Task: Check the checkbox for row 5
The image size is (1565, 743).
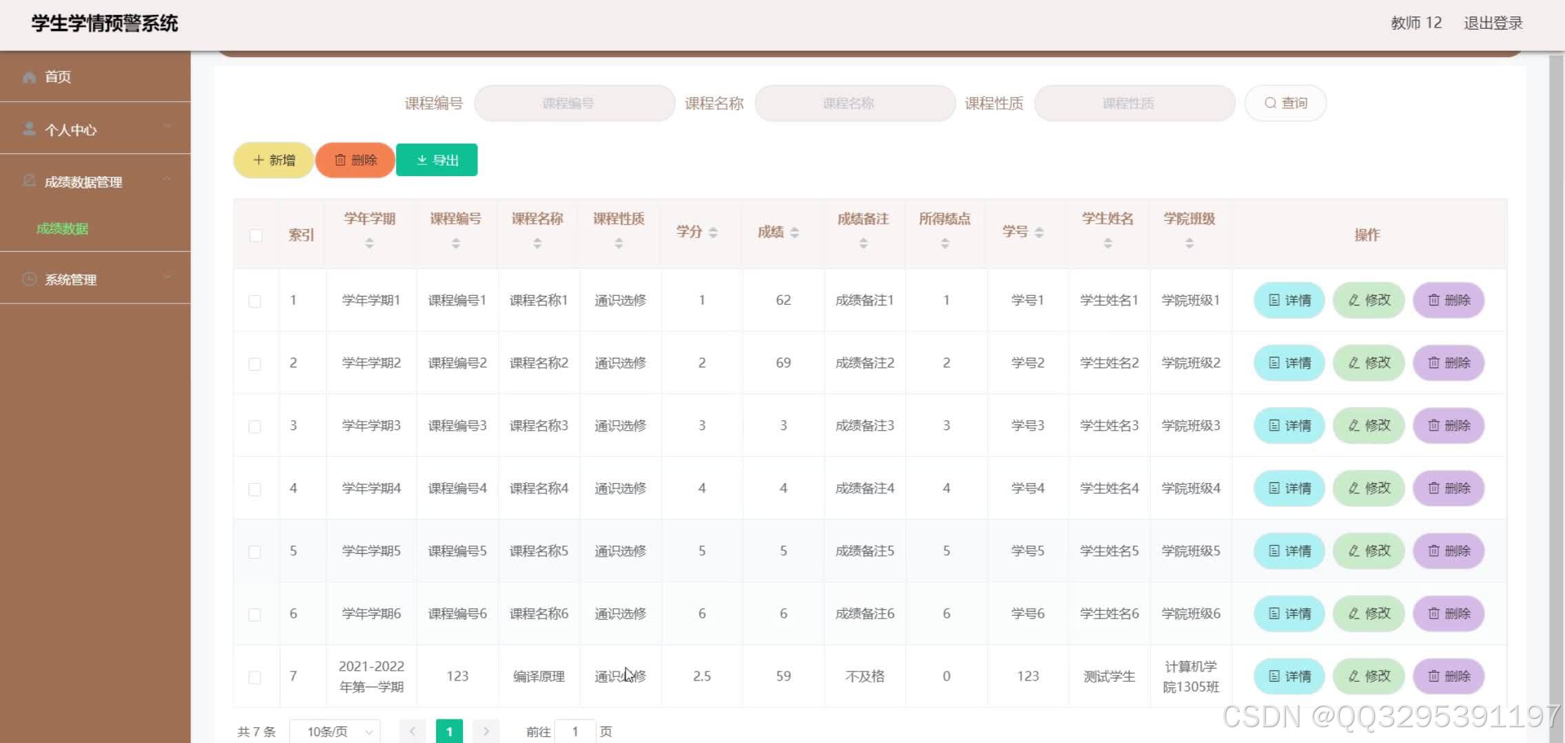Action: point(255,552)
